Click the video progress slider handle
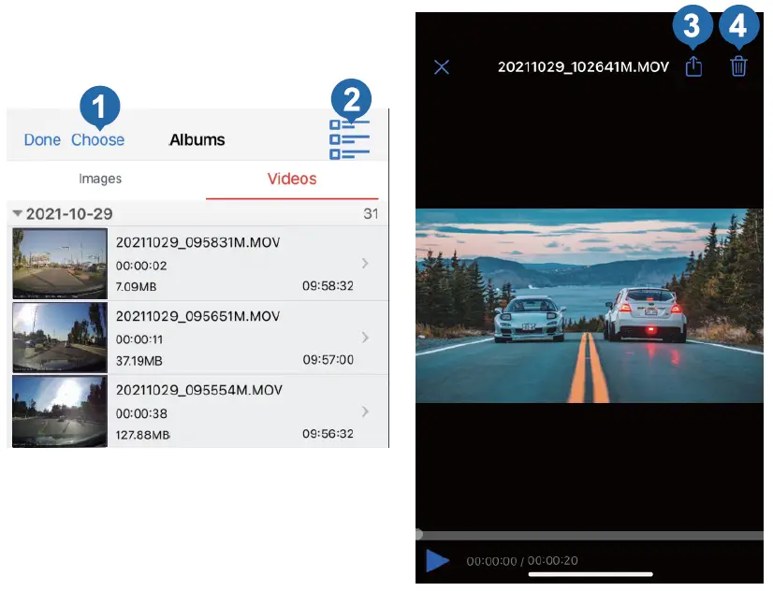Image resolution: width=773 pixels, height=591 pixels. coord(419,534)
